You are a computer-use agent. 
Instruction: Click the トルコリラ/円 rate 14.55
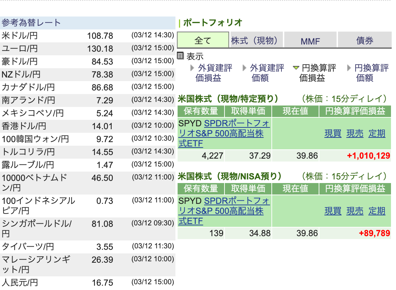102,152
